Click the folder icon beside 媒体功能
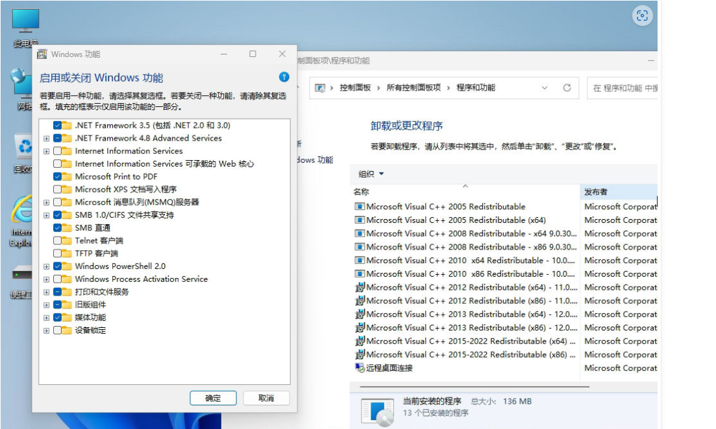The height and width of the screenshot is (429, 716). pos(67,318)
